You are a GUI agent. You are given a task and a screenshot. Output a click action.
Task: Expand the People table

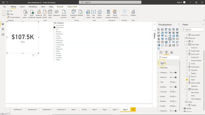(183, 108)
